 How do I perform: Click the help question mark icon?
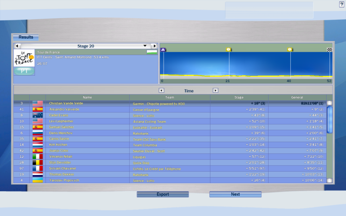click(341, 4)
